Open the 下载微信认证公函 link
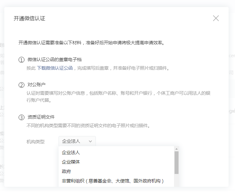Image resolution: width=235 pixels, height=192 pixels. tap(55, 68)
